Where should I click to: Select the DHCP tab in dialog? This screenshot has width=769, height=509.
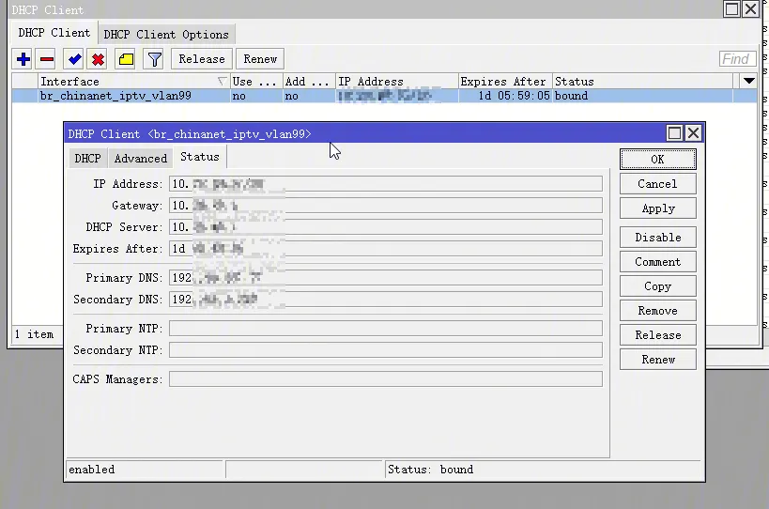pyautogui.click(x=87, y=159)
